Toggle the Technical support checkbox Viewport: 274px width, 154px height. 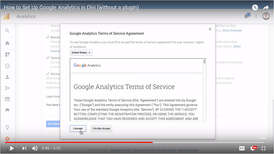click(x=48, y=58)
